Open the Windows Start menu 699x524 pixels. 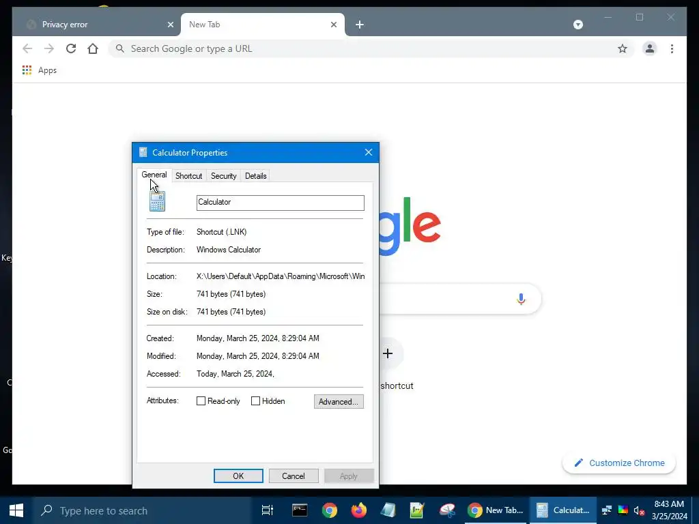[16, 510]
